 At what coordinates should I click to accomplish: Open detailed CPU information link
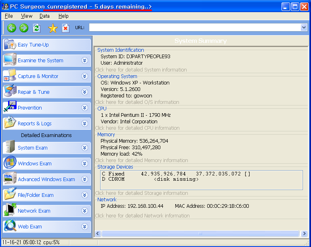137,128
